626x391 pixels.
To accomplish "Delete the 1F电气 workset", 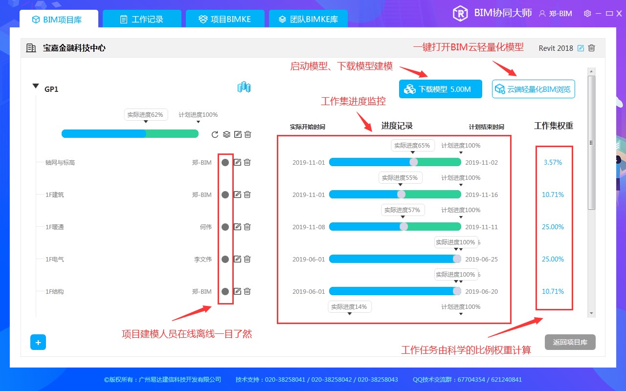I will point(247,259).
